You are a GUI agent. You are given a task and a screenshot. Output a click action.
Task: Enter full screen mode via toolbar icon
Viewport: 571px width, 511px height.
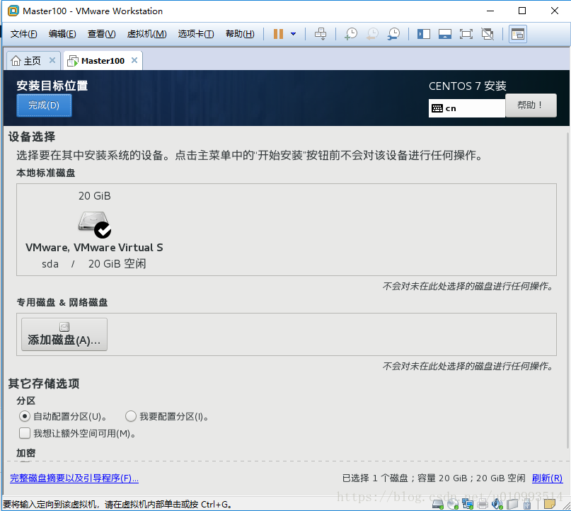pos(466,34)
